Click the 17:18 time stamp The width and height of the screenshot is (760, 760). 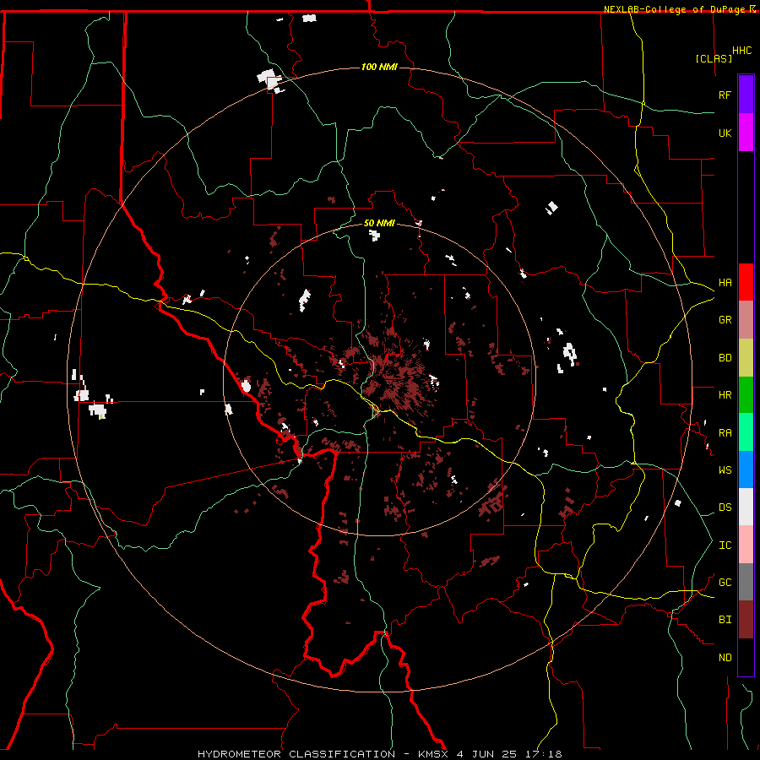[543, 754]
